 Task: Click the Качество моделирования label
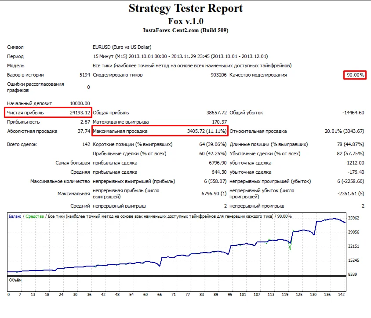(258, 75)
